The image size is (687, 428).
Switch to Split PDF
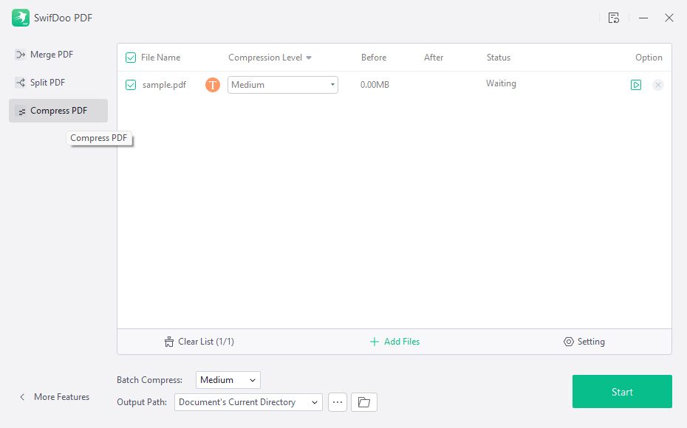coord(58,82)
